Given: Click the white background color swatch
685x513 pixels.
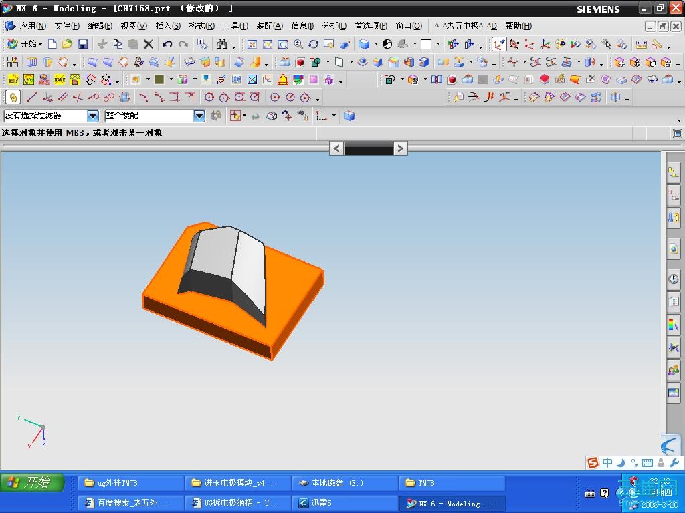Looking at the screenshot, I should click(426, 44).
